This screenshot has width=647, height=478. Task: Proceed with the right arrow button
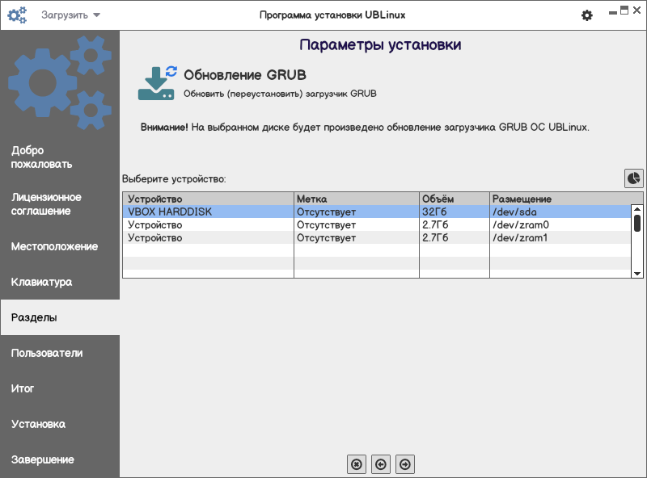[x=405, y=464]
